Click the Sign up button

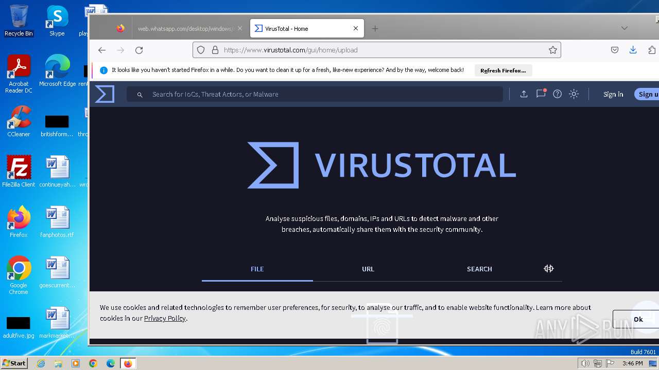(647, 94)
